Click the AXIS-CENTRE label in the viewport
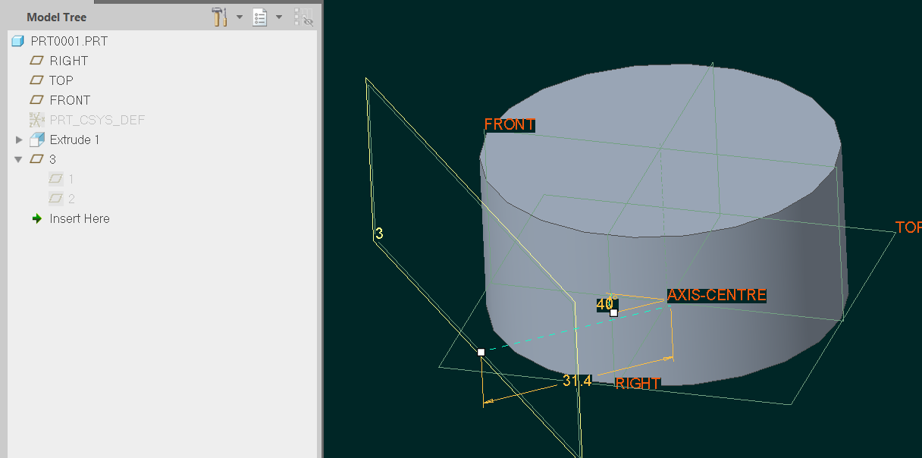The image size is (922, 458). (x=716, y=295)
